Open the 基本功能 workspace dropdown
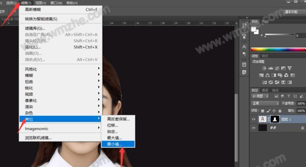 pyautogui.click(x=294, y=12)
